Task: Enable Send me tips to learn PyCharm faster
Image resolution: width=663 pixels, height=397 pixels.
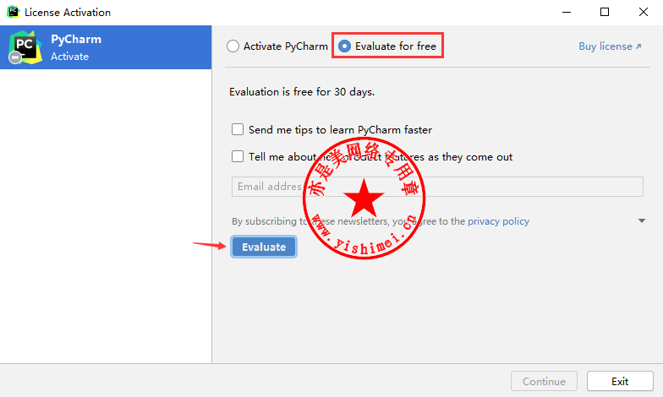Action: (238, 129)
